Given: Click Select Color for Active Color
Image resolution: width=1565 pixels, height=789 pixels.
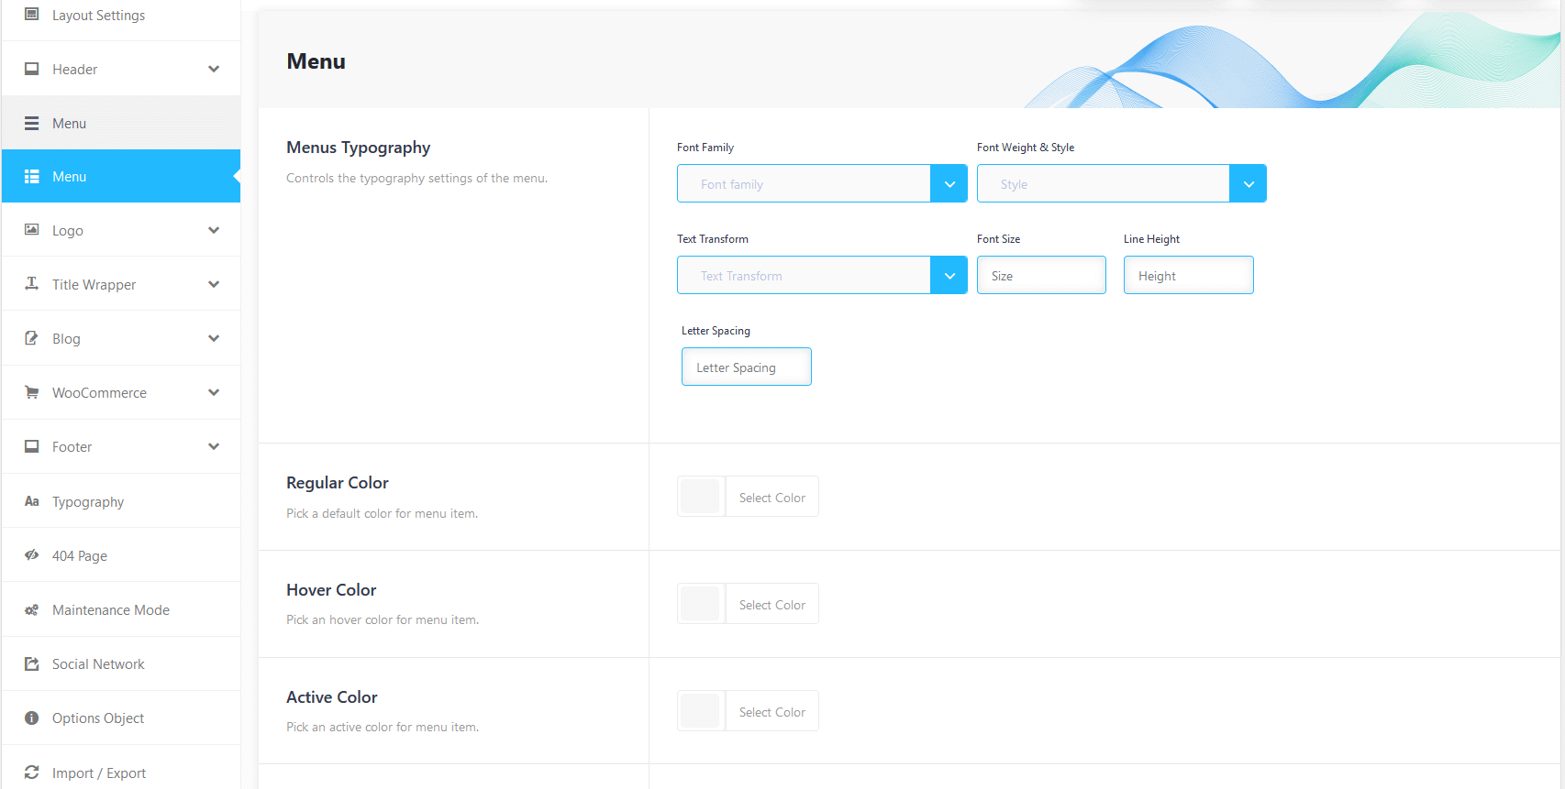Looking at the screenshot, I should click(771, 712).
